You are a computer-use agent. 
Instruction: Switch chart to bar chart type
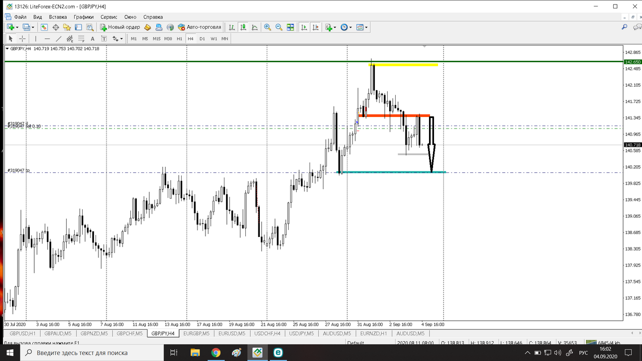coord(232,27)
